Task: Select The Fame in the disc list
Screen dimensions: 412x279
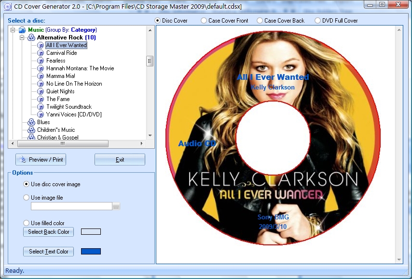Action: point(58,99)
